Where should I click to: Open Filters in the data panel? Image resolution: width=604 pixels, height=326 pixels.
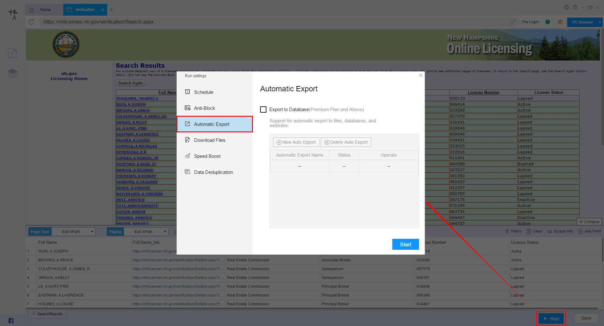(513, 231)
